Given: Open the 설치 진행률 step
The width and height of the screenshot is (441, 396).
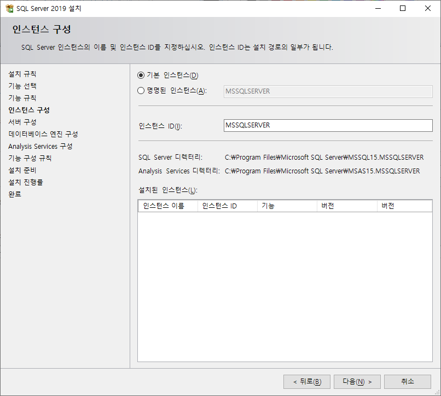Looking at the screenshot, I should (26, 182).
